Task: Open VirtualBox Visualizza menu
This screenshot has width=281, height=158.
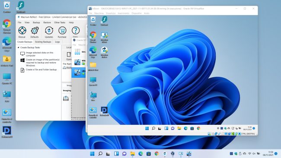Action: 111,13
